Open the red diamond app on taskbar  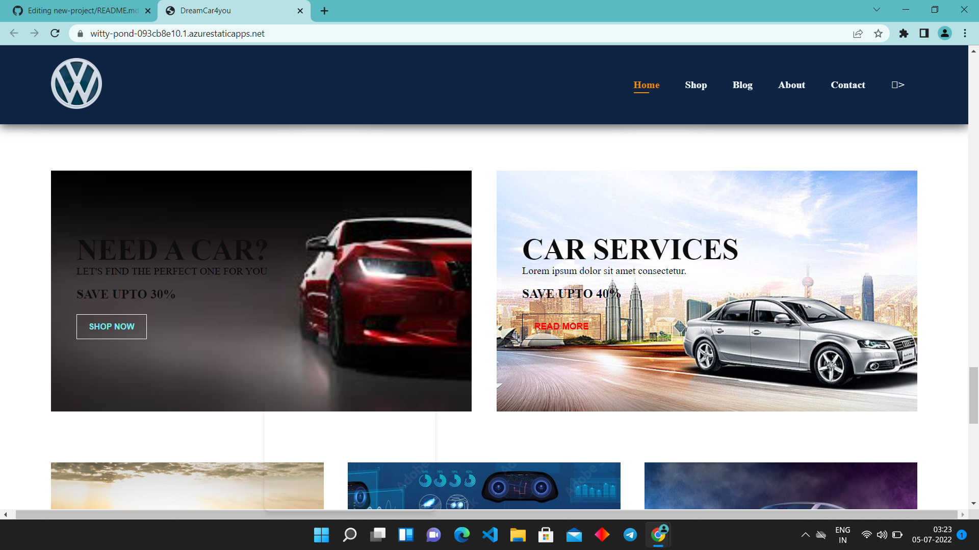(x=602, y=535)
